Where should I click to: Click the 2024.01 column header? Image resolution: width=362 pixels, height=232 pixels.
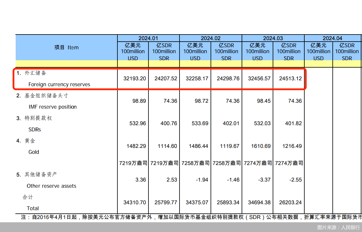point(148,38)
